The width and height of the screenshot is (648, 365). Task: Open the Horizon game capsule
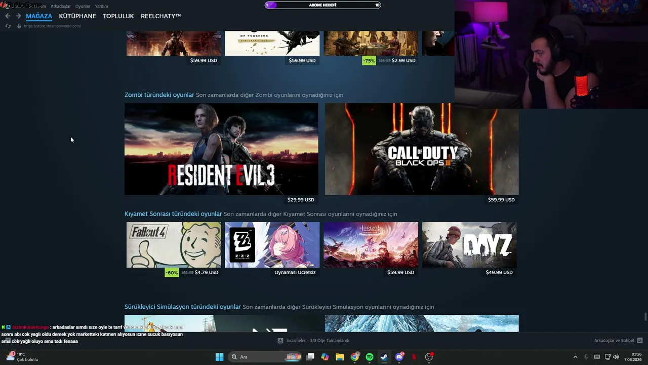click(x=371, y=245)
